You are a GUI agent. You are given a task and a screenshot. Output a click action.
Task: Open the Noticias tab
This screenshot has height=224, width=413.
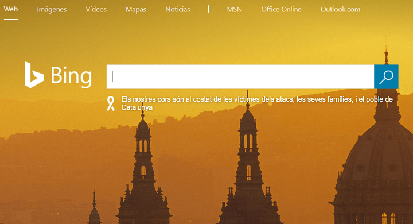(177, 10)
